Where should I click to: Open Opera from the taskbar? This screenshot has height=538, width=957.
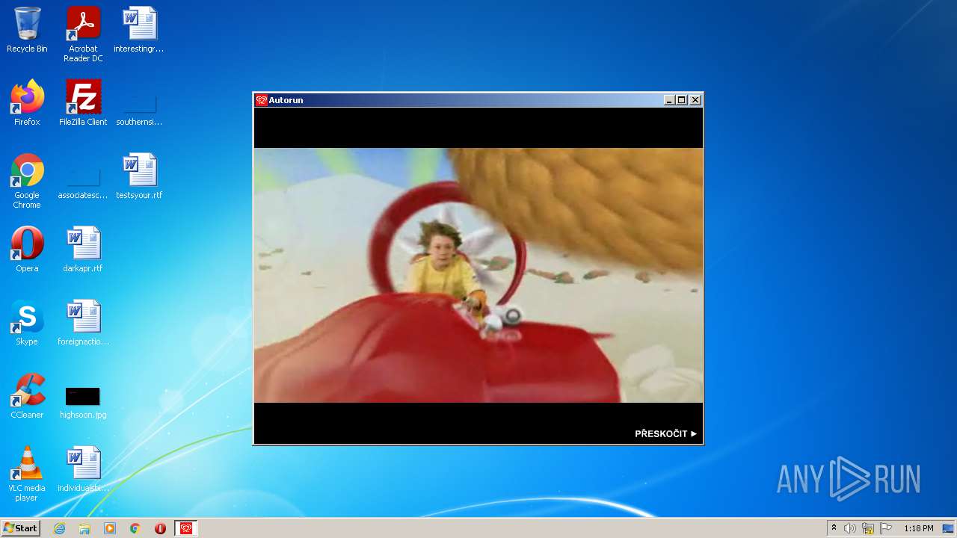(x=160, y=528)
